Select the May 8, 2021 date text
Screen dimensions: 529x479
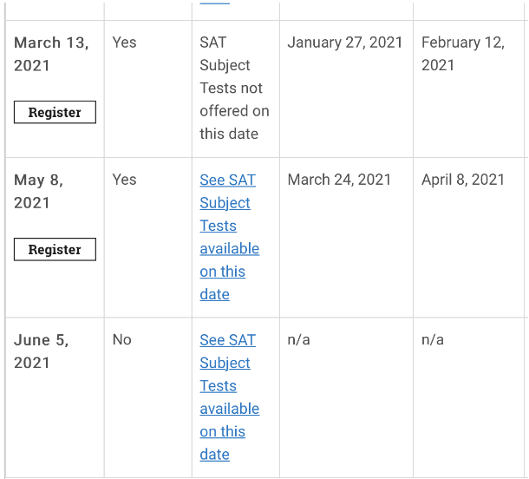38,192
